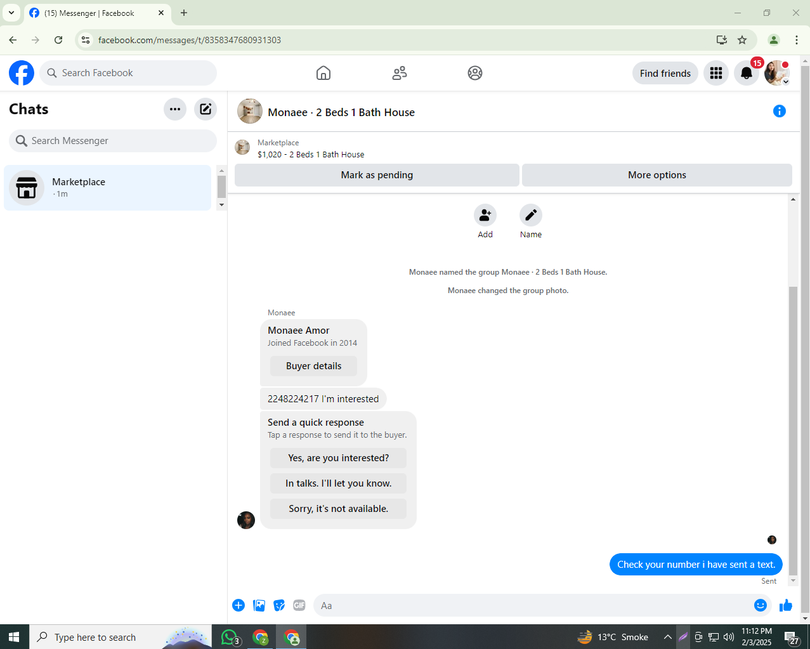Click the Name pencil icon
The image size is (810, 649).
click(x=531, y=215)
